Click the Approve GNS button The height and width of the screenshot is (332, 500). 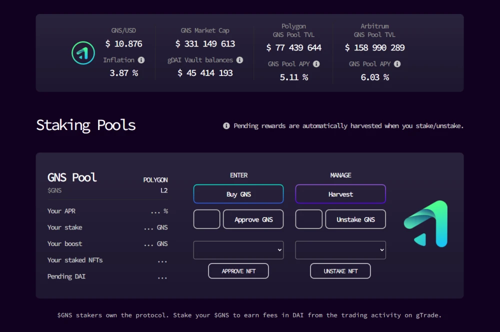[x=253, y=219]
